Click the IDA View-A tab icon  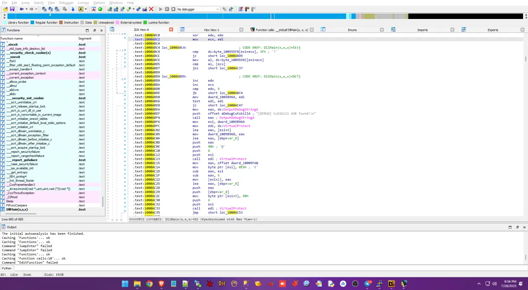point(112,30)
